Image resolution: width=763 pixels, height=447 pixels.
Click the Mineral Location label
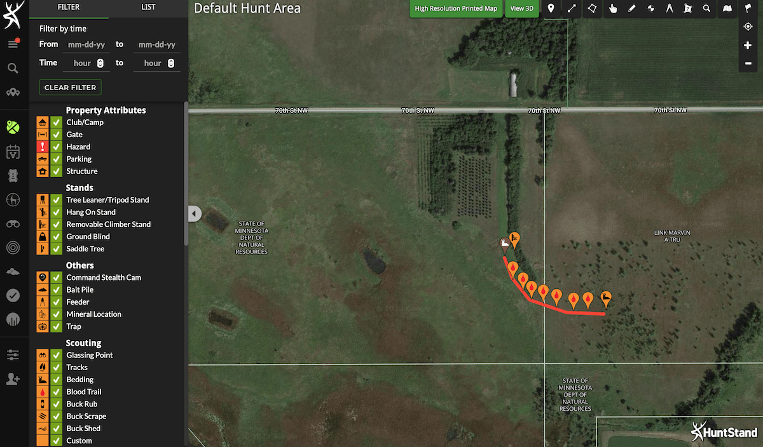coord(93,314)
